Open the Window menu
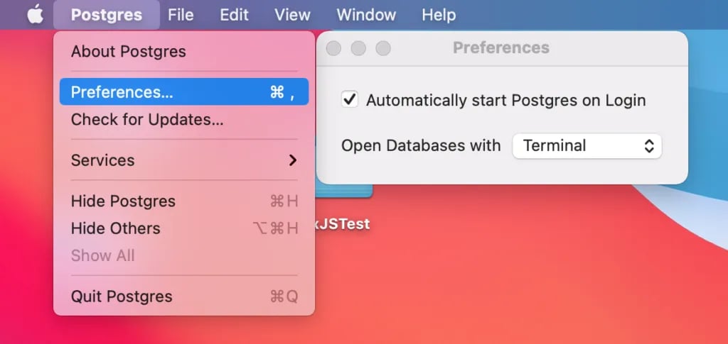728x344 pixels. (366, 14)
